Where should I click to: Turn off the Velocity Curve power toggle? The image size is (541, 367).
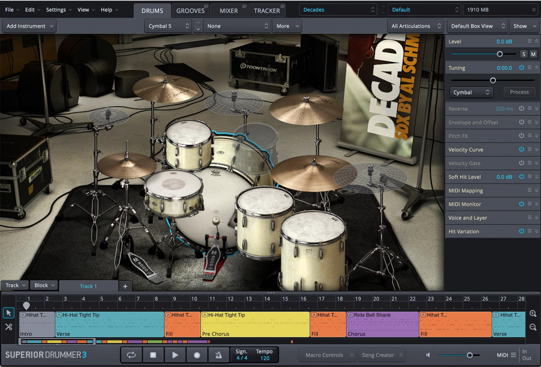click(522, 150)
